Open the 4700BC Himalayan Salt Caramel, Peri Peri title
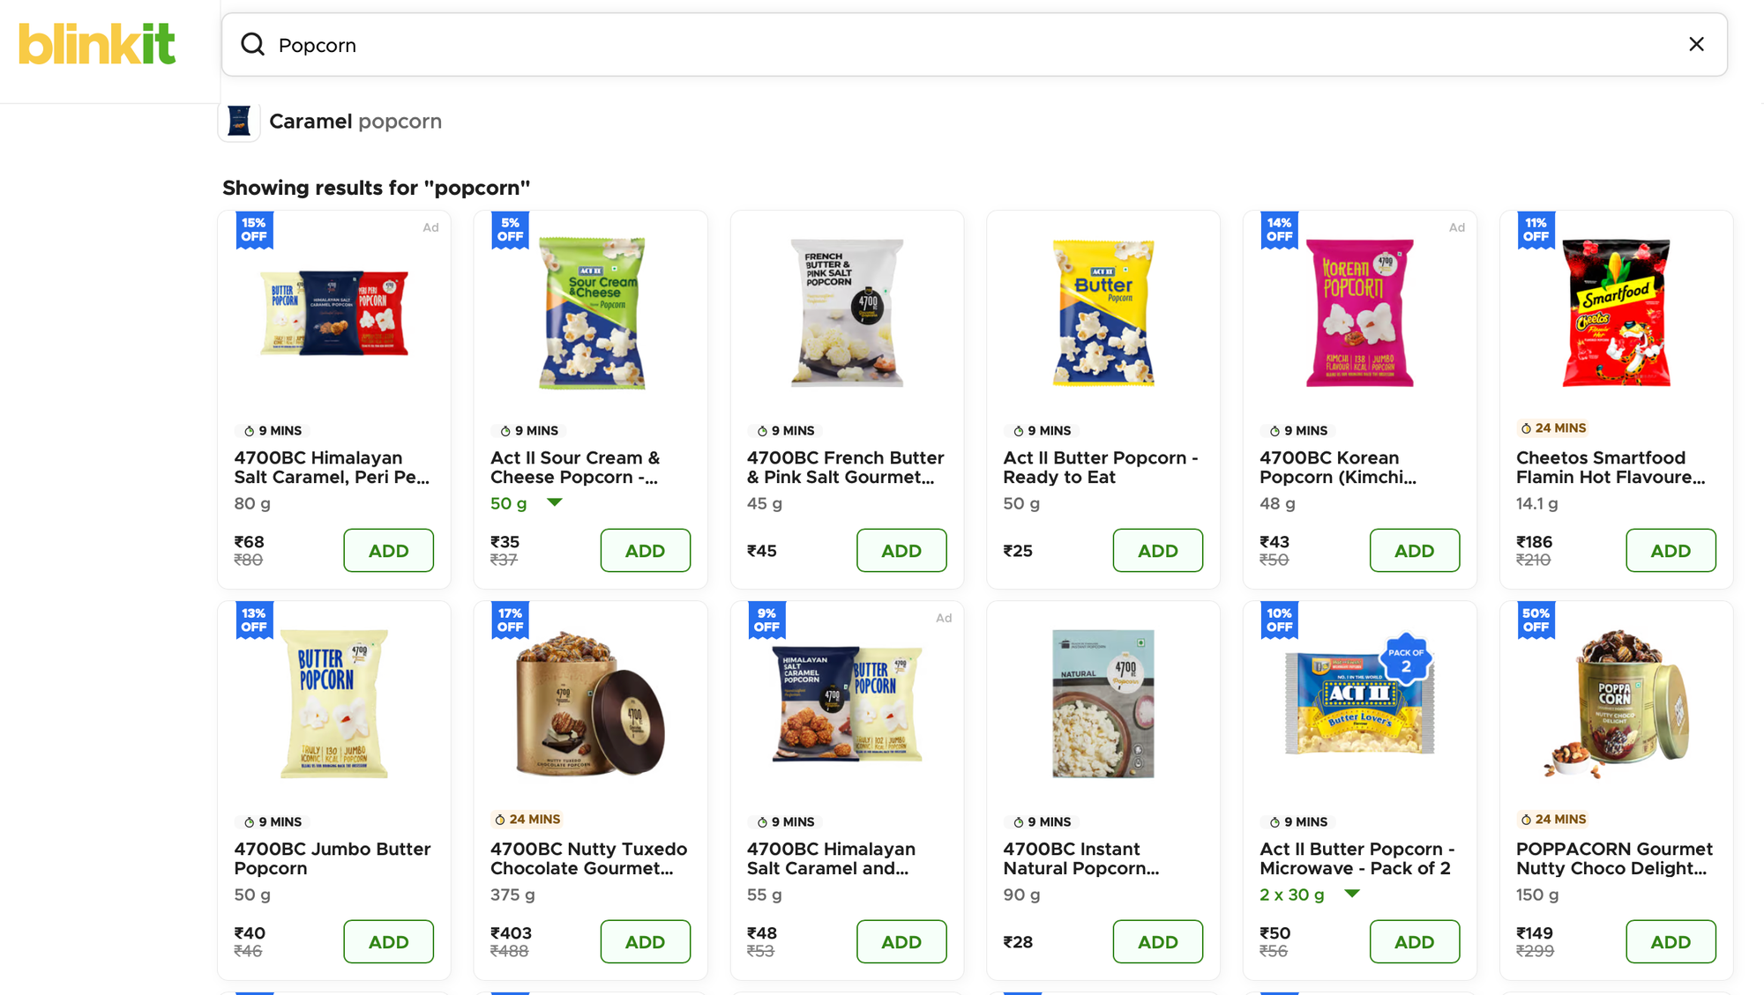This screenshot has width=1764, height=995. tap(332, 467)
